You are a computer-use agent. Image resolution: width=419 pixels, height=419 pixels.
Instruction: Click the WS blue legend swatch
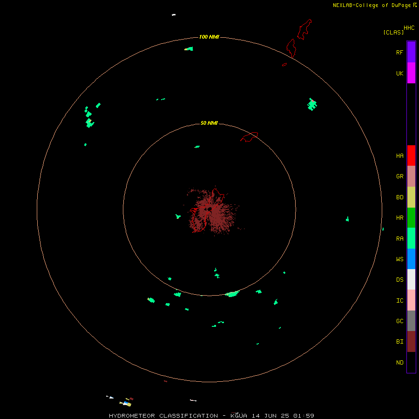411,259
